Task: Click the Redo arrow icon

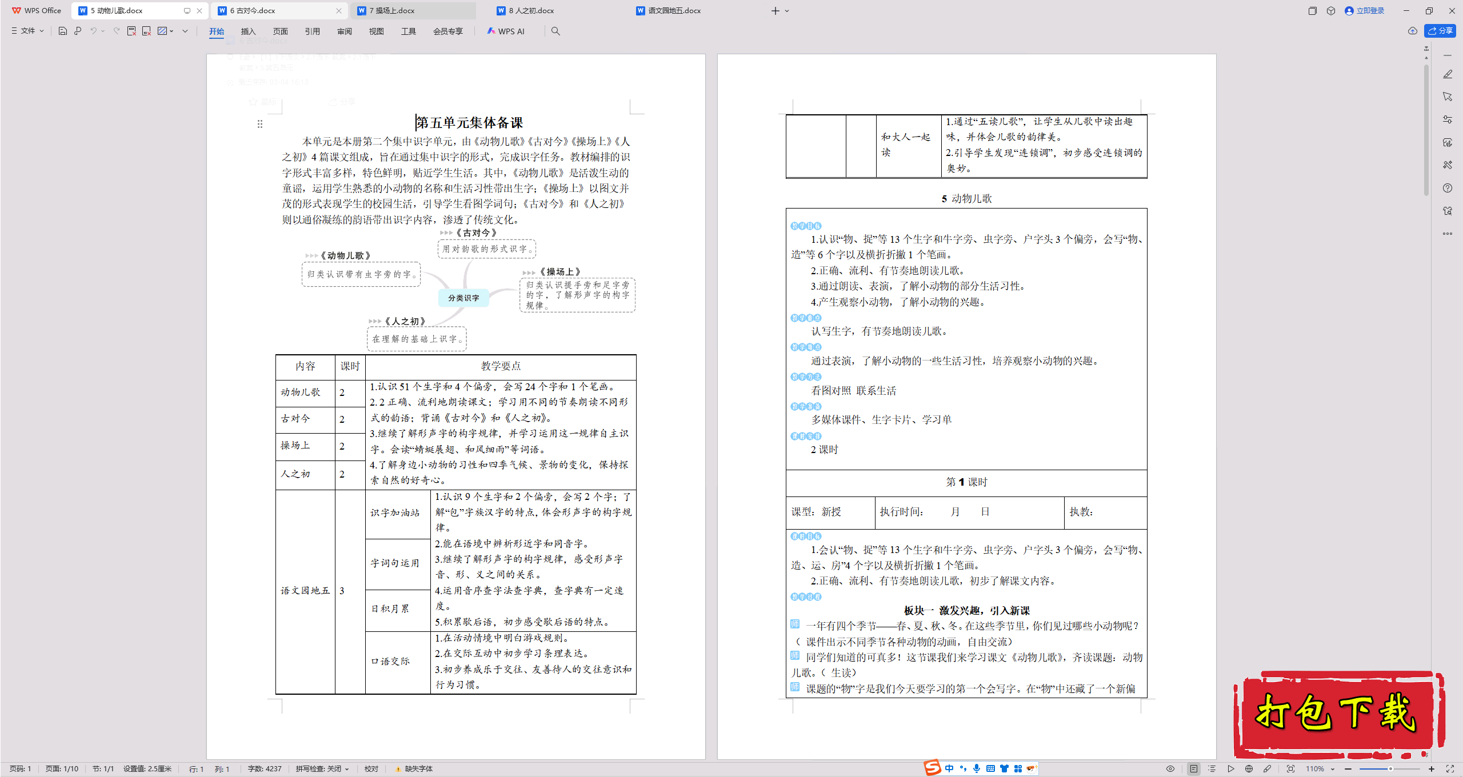Action: click(117, 31)
